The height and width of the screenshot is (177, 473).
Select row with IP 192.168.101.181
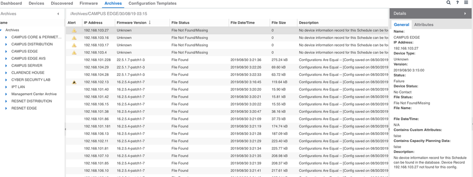227,126
